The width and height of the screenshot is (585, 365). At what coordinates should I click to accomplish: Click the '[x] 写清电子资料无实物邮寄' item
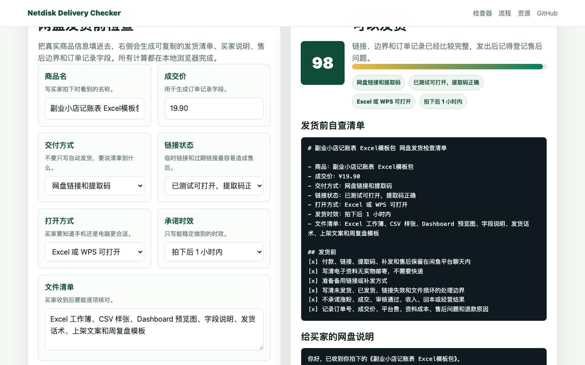(x=365, y=271)
